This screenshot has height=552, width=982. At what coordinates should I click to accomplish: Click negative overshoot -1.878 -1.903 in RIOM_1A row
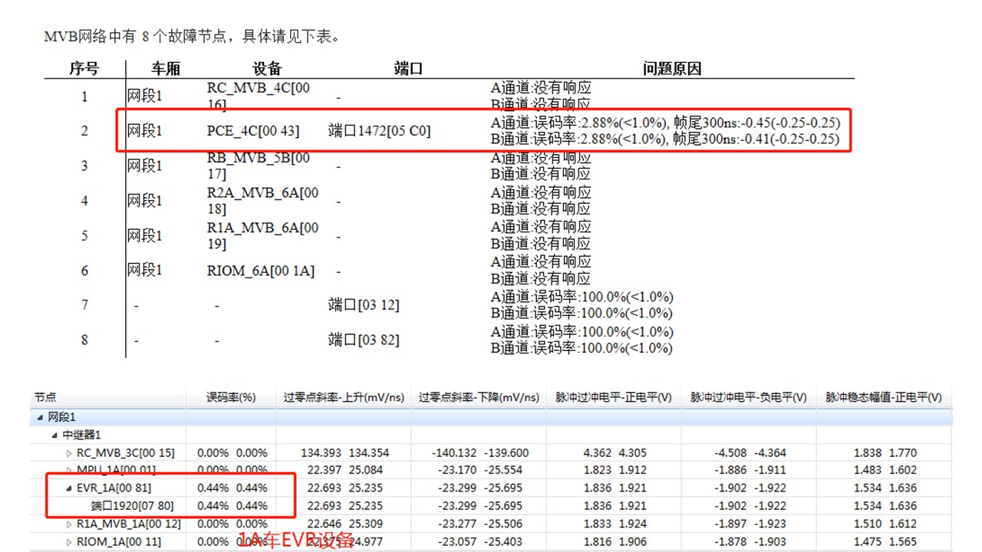click(x=750, y=542)
